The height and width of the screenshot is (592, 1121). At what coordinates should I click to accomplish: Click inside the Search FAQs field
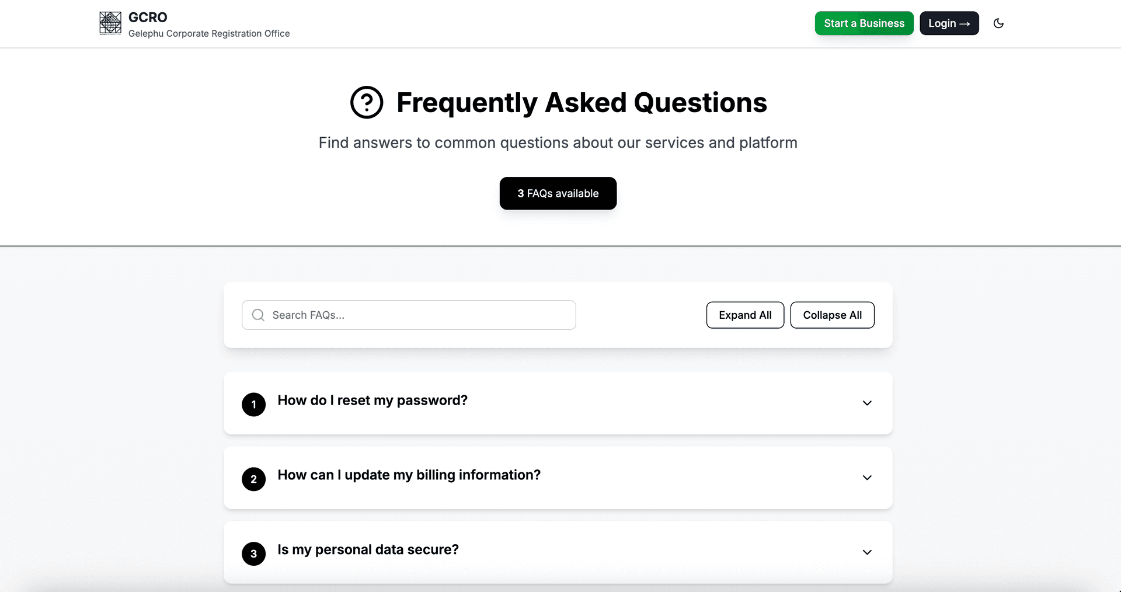(x=409, y=315)
